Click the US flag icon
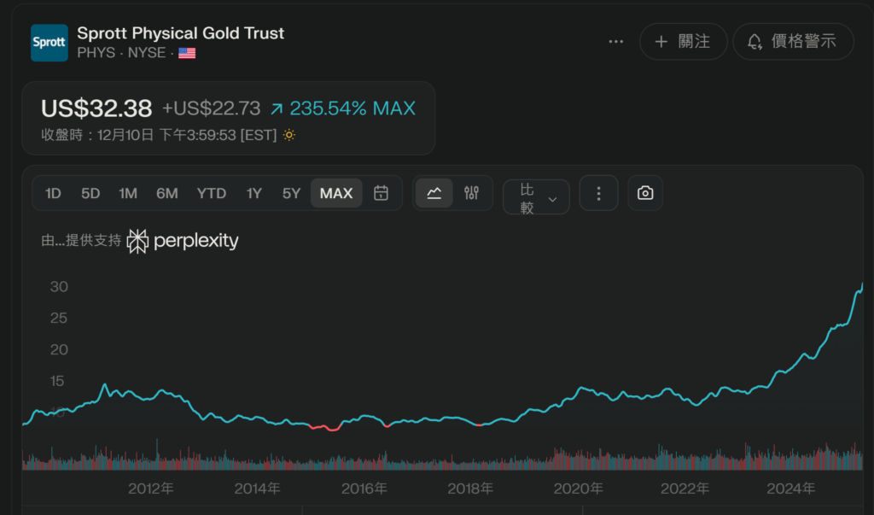This screenshot has height=515, width=874. click(x=187, y=53)
